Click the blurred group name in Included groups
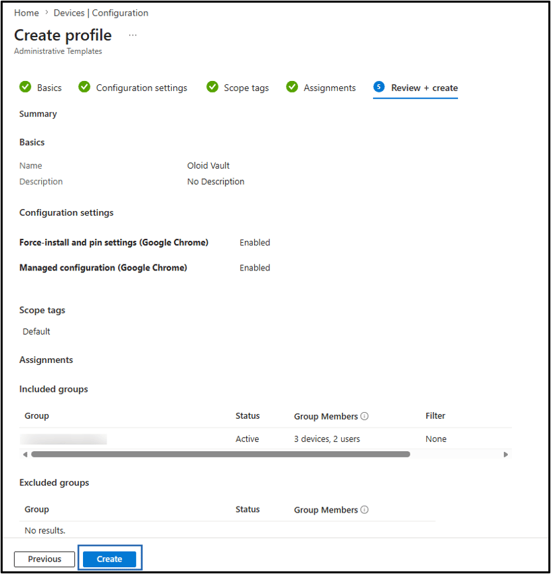Viewport: 551px width, 574px height. pos(63,439)
